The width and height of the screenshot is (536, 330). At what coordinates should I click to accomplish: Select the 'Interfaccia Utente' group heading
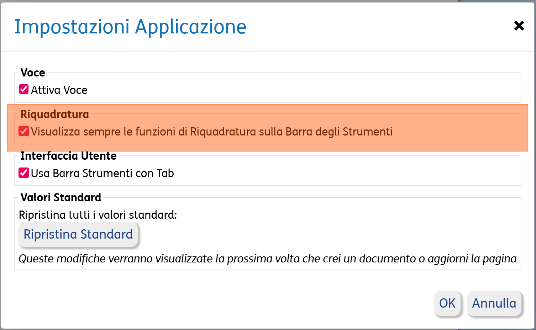coord(68,156)
